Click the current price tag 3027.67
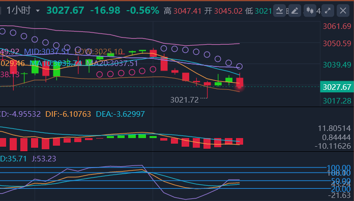 click(x=337, y=87)
